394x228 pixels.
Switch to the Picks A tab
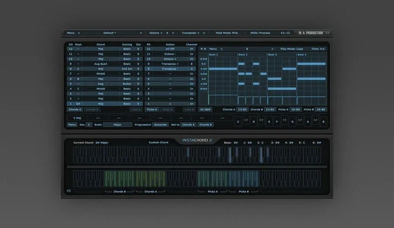coord(152,109)
